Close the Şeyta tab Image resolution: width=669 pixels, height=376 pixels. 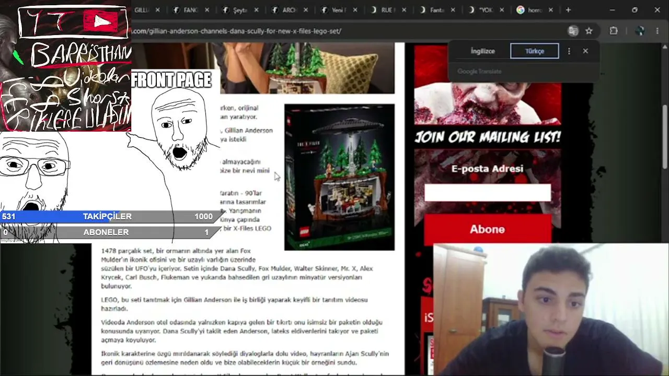click(256, 10)
